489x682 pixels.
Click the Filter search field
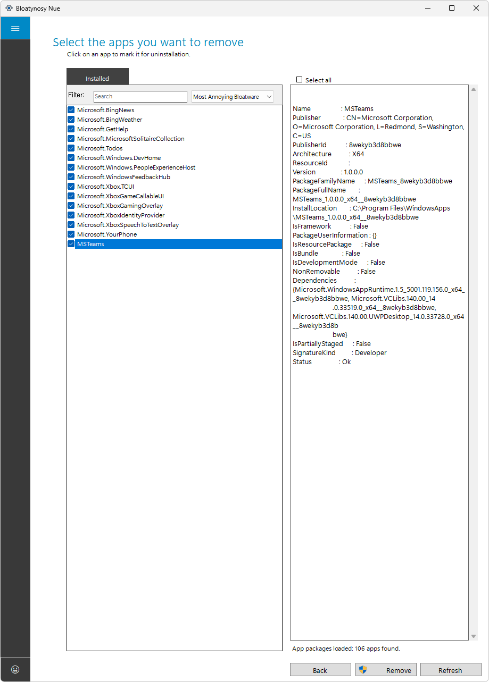(x=140, y=97)
